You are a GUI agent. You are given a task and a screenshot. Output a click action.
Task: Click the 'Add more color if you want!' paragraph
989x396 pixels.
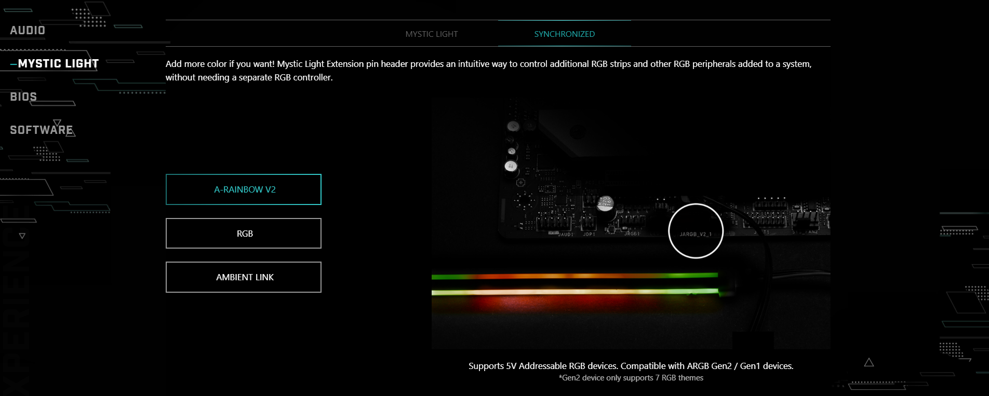489,71
